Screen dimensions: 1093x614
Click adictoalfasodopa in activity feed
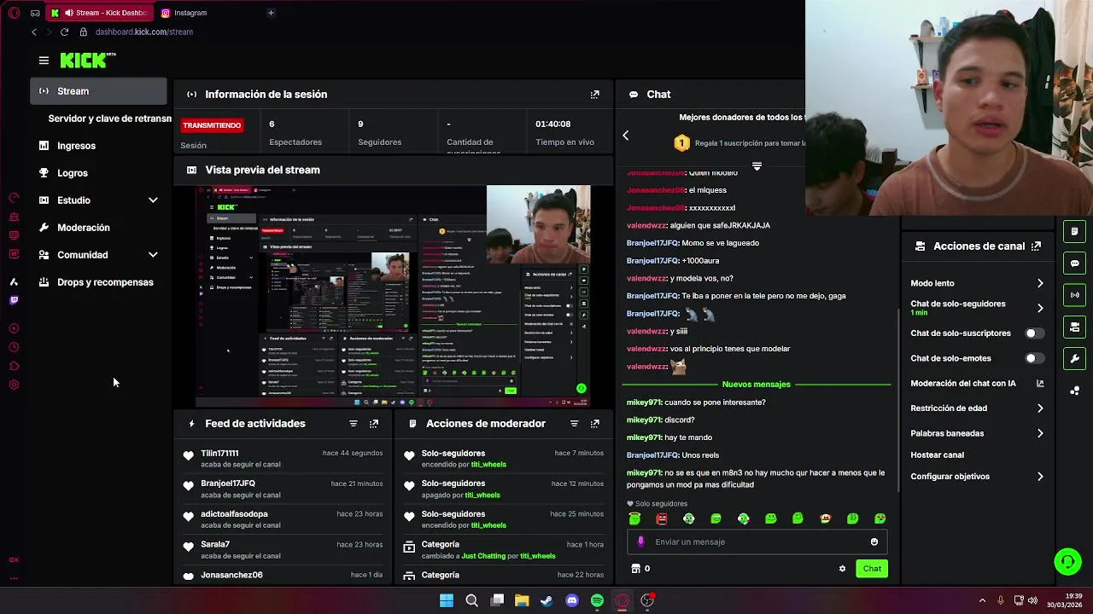[x=234, y=514]
